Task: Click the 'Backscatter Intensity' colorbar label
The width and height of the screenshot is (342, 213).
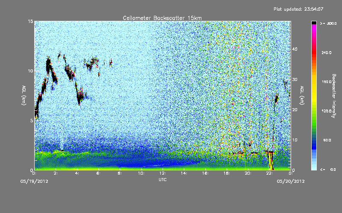Action: (x=334, y=96)
